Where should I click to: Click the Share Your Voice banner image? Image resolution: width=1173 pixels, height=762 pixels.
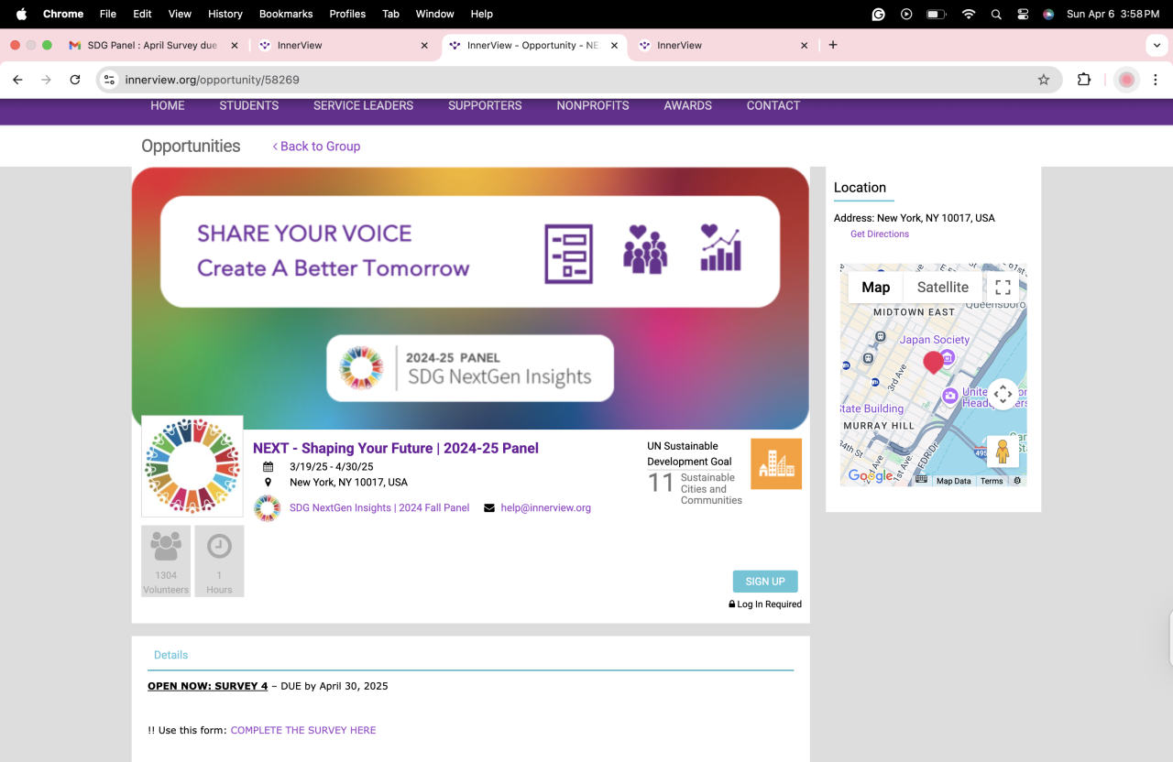point(470,299)
